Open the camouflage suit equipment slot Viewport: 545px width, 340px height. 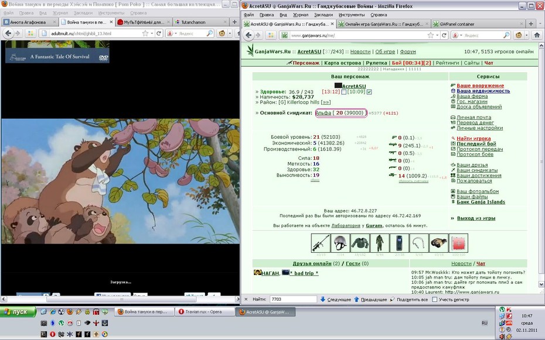coord(380,243)
